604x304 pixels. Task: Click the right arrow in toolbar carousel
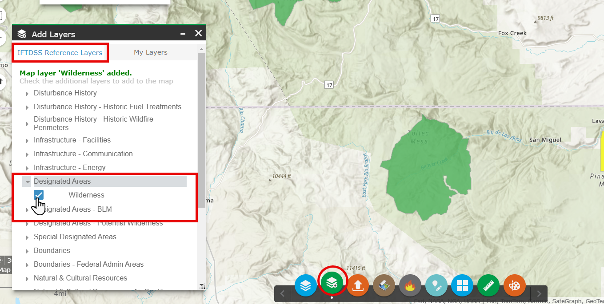(x=539, y=293)
